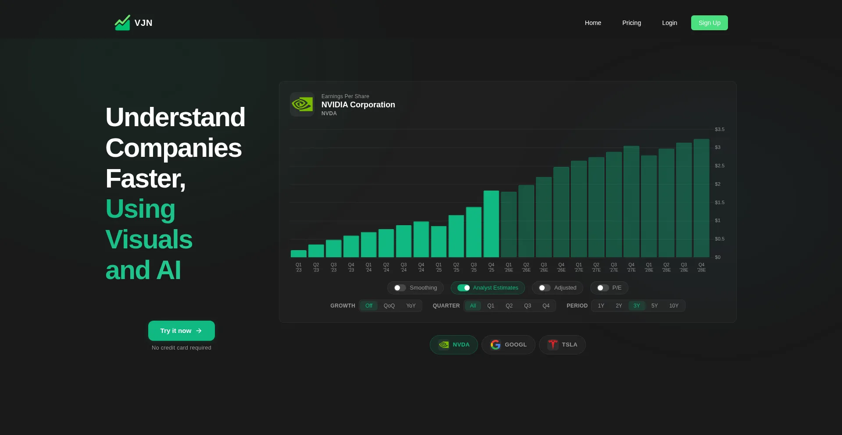Click the Q4 '24 earnings bar

pos(421,239)
